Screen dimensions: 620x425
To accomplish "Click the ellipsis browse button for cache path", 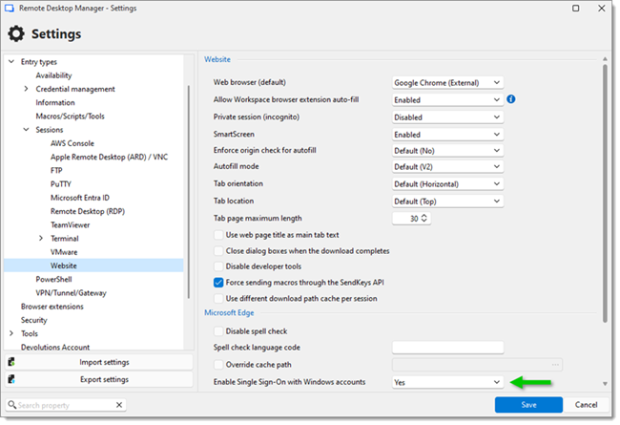I will [x=555, y=365].
